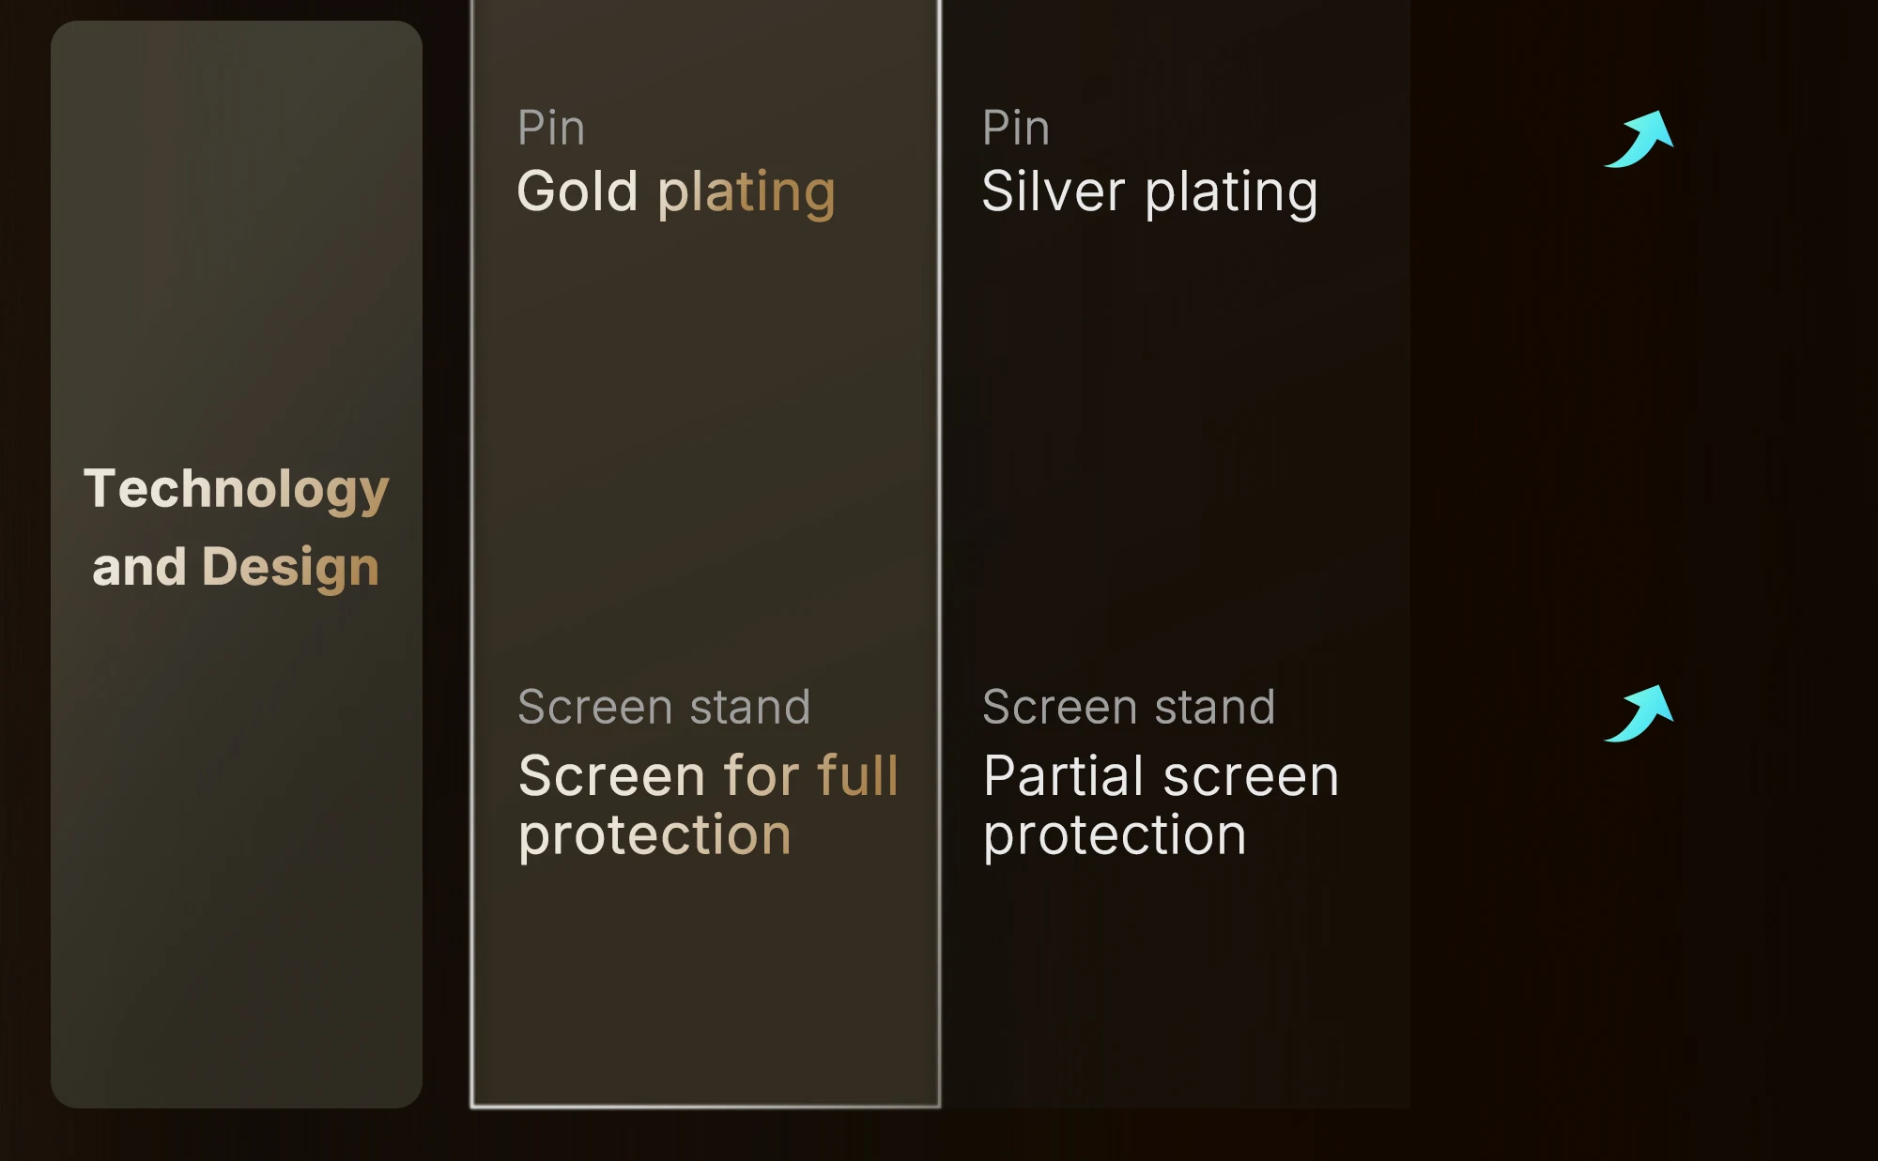This screenshot has width=1878, height=1161.
Task: Click the Pin label above Gold plating
Action: (551, 128)
